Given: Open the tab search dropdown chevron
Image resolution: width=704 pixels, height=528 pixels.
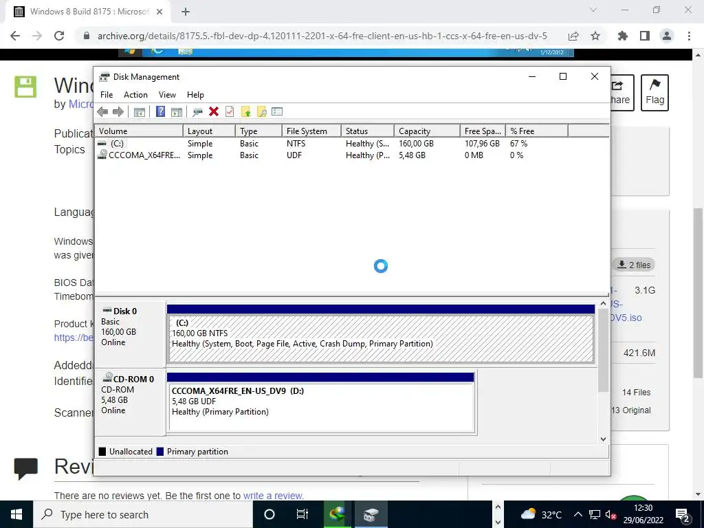Looking at the screenshot, I should pos(593,10).
